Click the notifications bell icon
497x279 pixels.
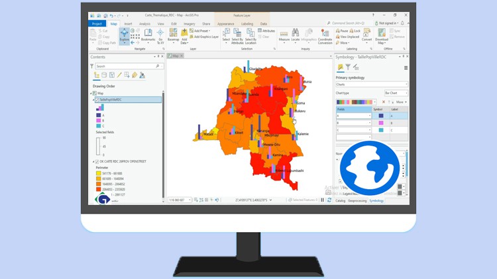tap(402, 23)
